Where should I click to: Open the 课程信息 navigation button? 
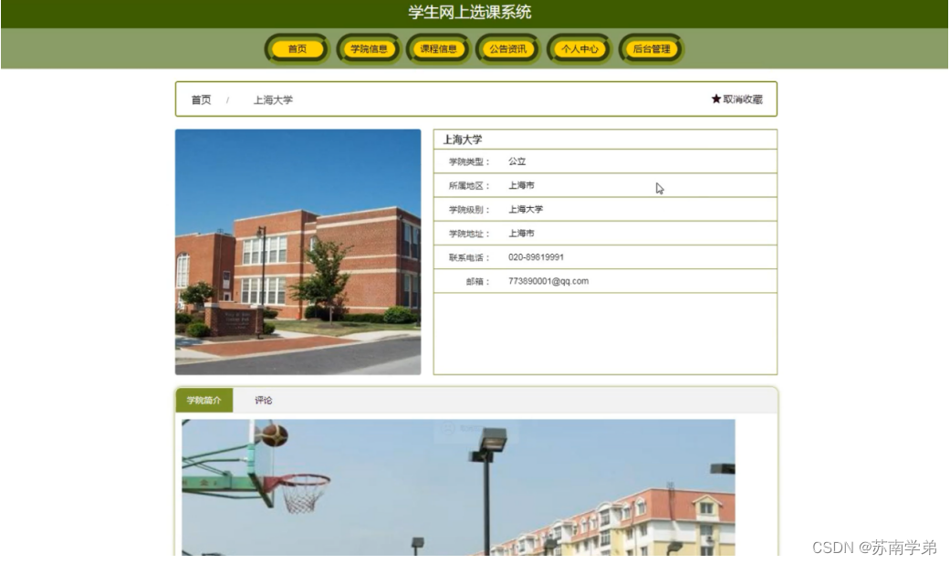click(440, 49)
